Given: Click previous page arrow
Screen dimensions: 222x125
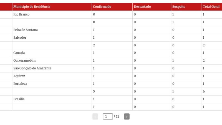Looking at the screenshot, I should pyautogui.click(x=95, y=117).
